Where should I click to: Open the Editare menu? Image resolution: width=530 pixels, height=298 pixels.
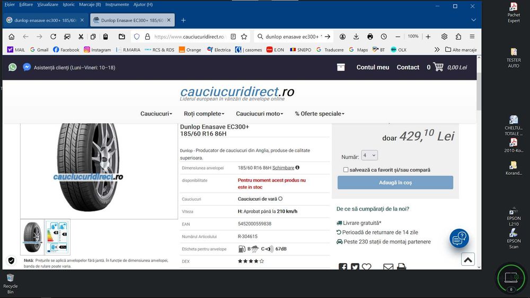click(x=26, y=4)
